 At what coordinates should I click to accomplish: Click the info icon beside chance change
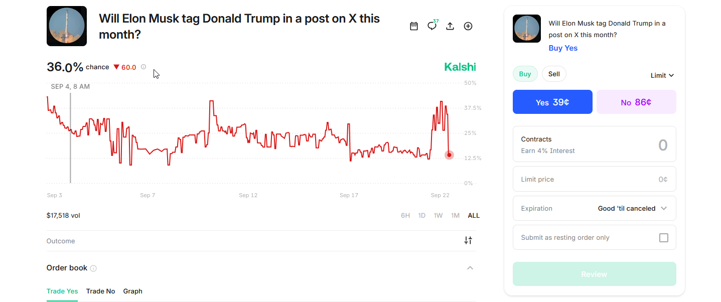coord(143,67)
